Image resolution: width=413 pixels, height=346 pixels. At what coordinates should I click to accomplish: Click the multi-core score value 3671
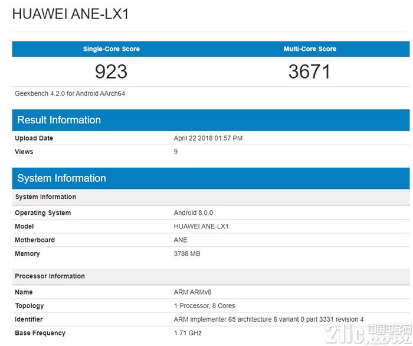pyautogui.click(x=310, y=71)
